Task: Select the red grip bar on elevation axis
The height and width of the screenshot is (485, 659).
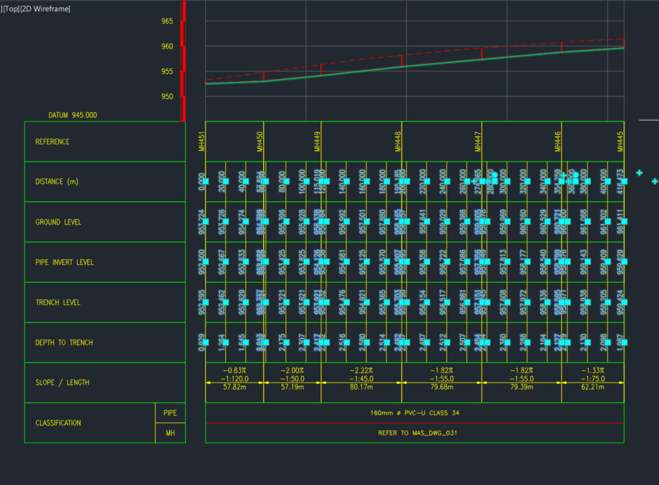Action: pos(182,63)
